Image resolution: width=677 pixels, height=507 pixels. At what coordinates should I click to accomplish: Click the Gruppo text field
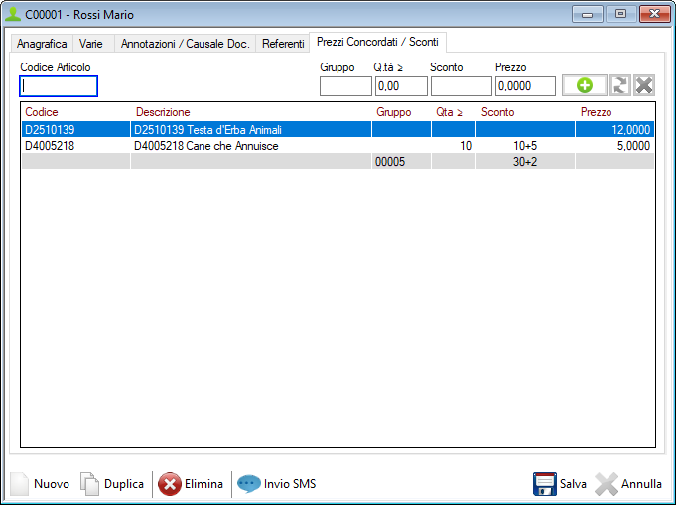[x=344, y=86]
